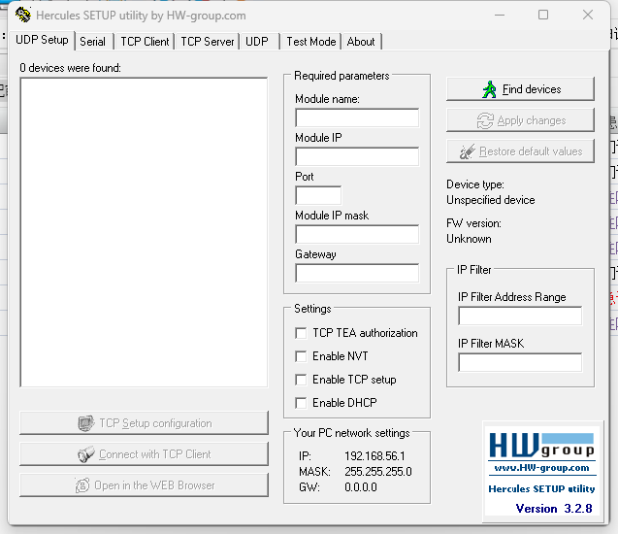
Task: Tick the Enable DHCP checkbox
Action: (301, 403)
